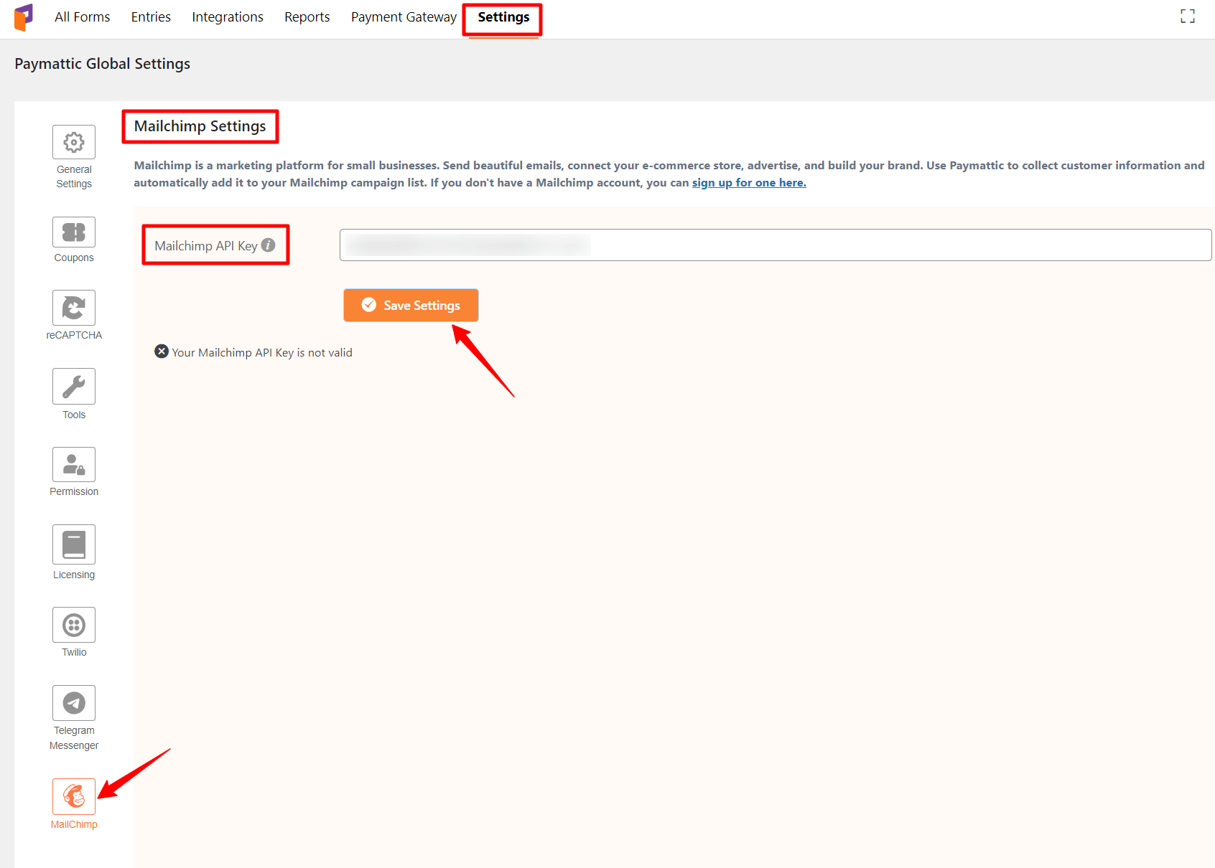Click the Mailchimp API Key info icon
This screenshot has width=1215, height=868.
(x=269, y=245)
